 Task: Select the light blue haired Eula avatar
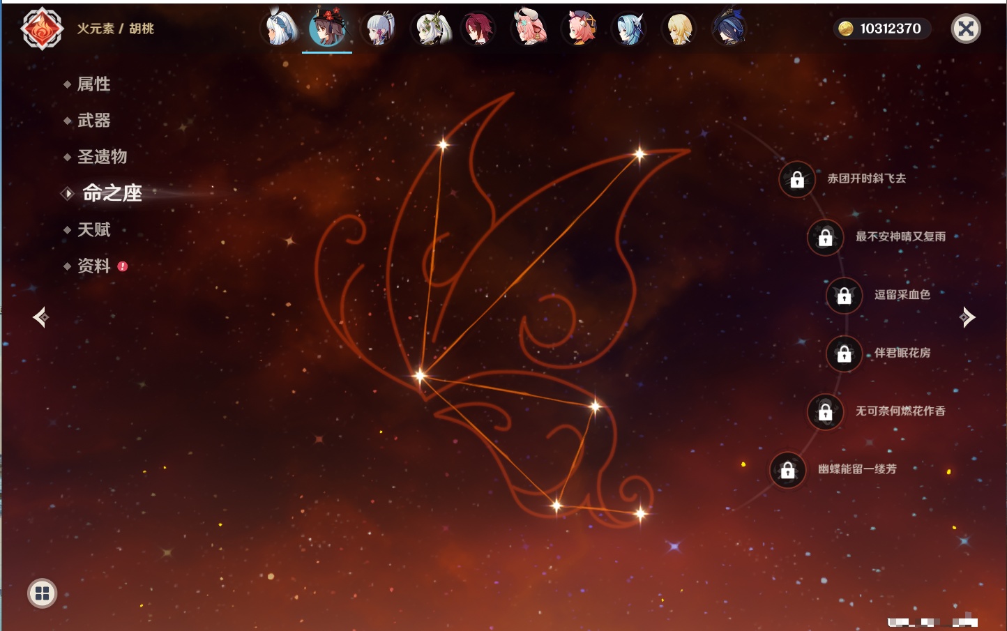(x=630, y=29)
